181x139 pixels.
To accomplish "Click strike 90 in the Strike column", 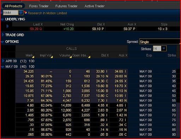I will click(x=174, y=134).
